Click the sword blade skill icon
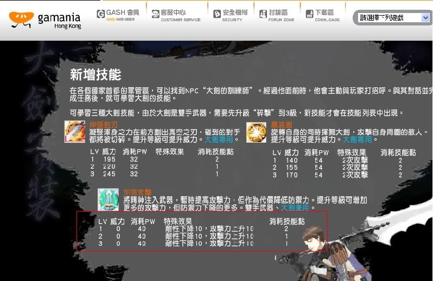 click(x=75, y=132)
